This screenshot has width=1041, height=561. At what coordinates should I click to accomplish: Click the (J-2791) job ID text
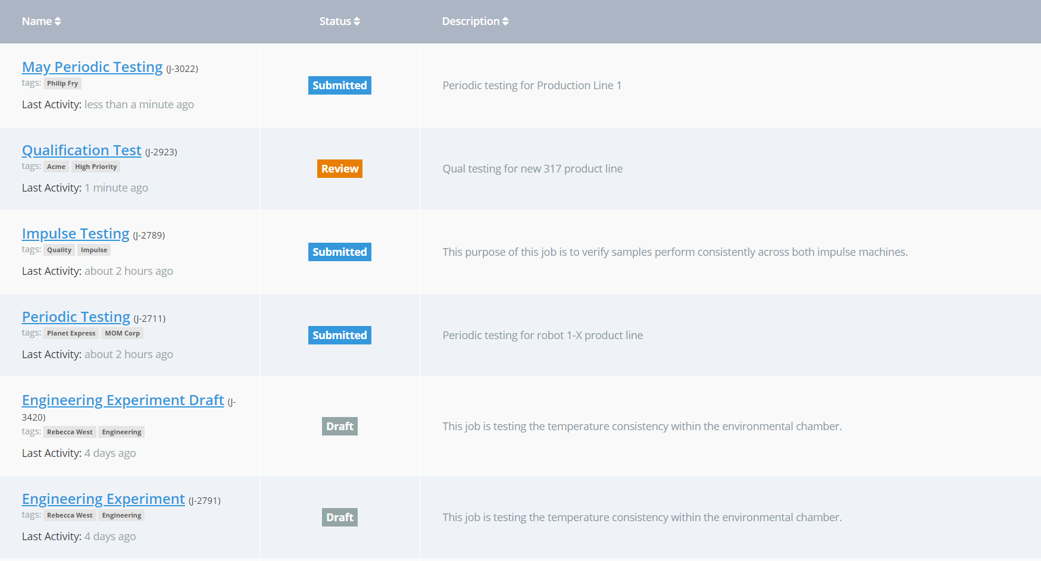[x=205, y=501]
